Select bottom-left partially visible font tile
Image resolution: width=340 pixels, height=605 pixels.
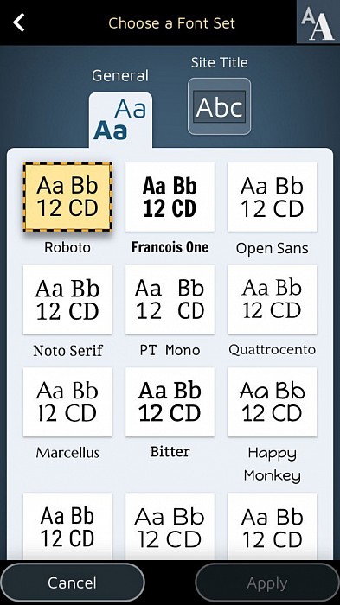67,526
